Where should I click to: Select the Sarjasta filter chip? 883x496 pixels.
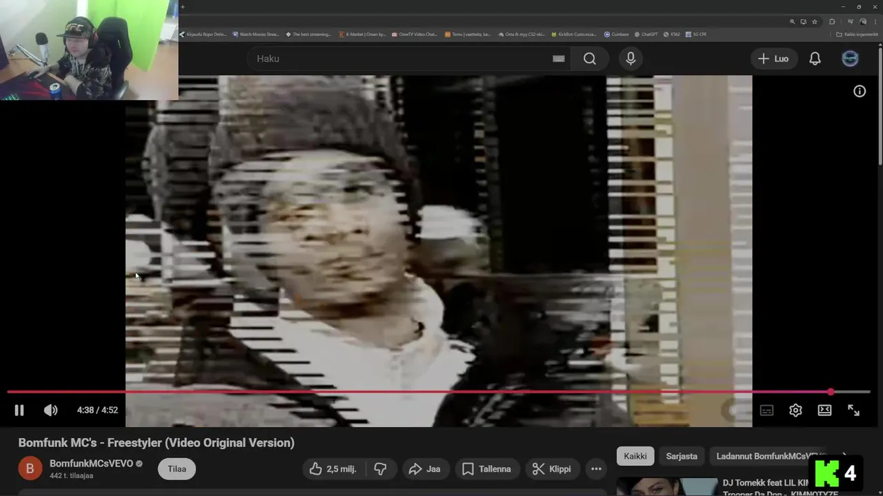coord(682,456)
